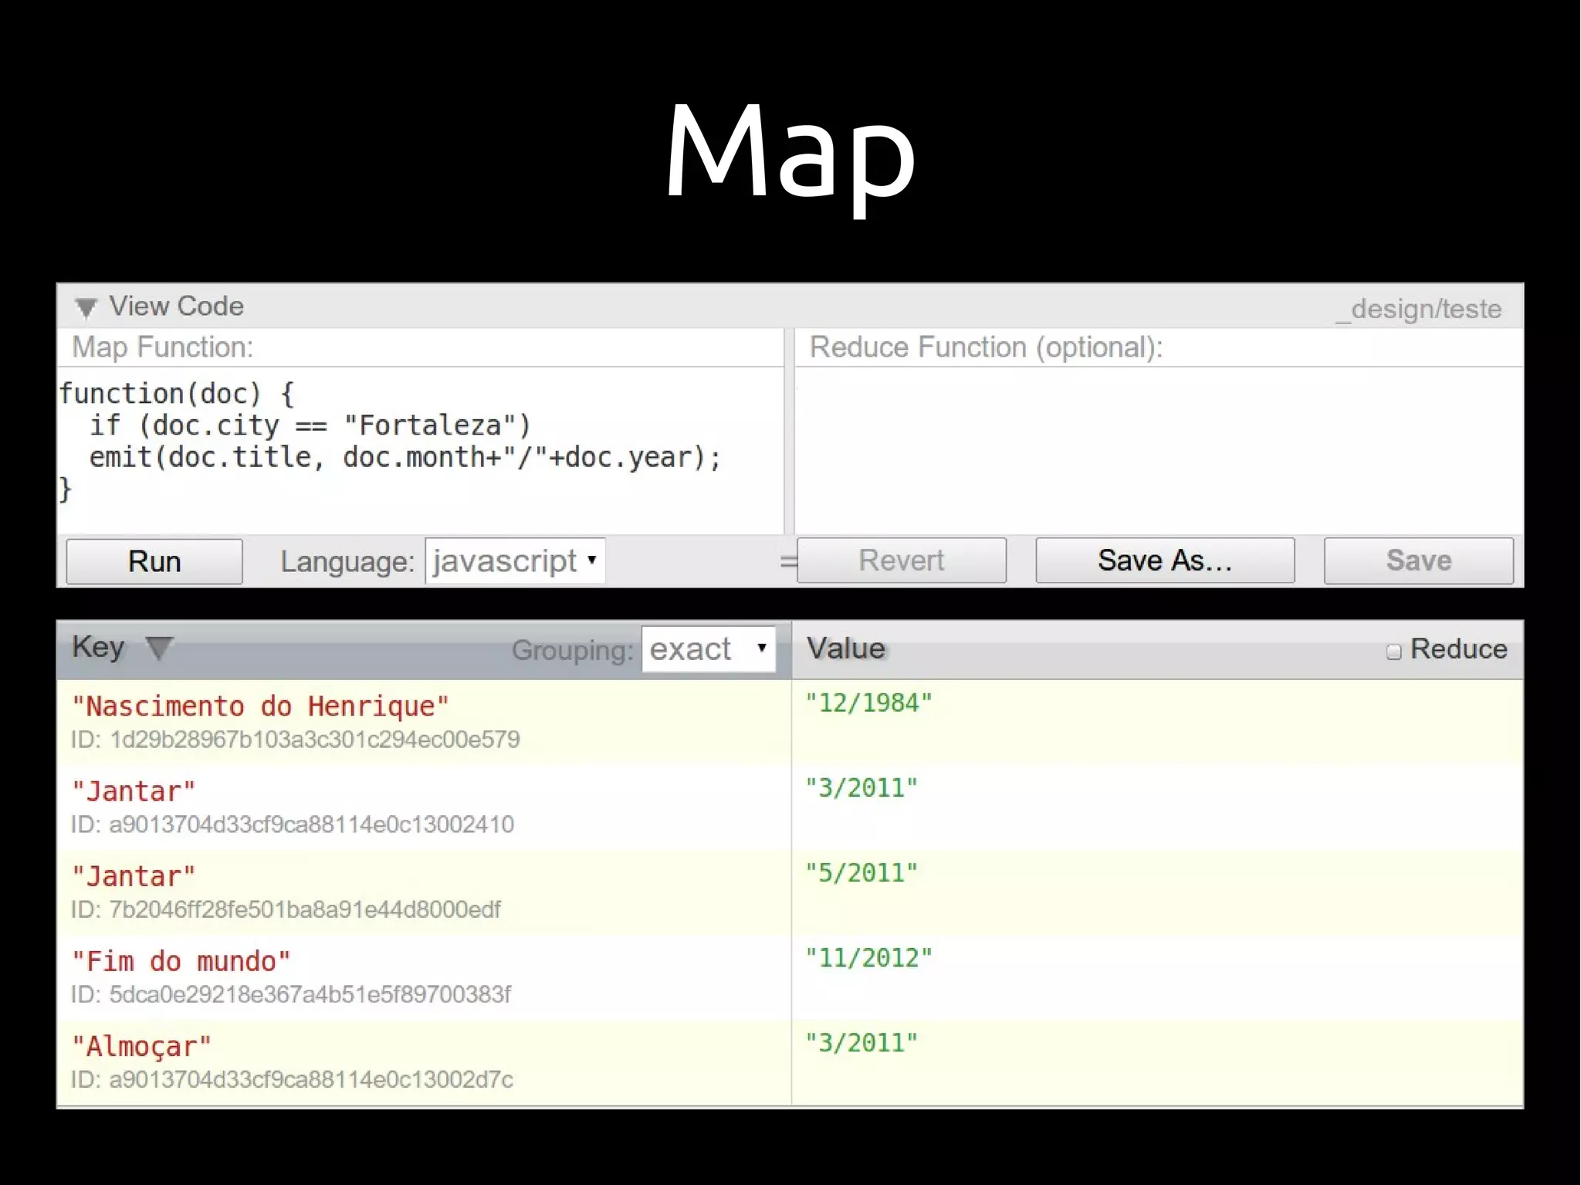
Task: Click the Key column sort arrow
Action: coord(159,648)
